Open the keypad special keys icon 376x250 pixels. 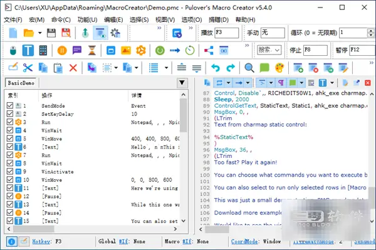pyautogui.click(x=43, y=50)
